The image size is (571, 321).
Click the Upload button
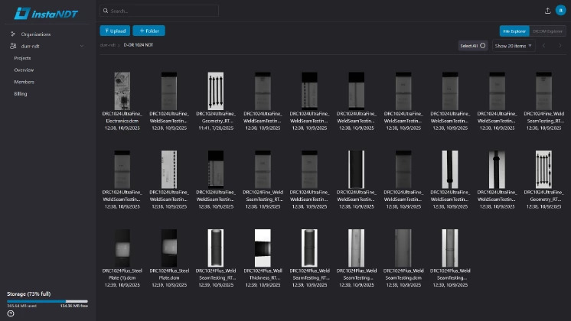pos(115,31)
